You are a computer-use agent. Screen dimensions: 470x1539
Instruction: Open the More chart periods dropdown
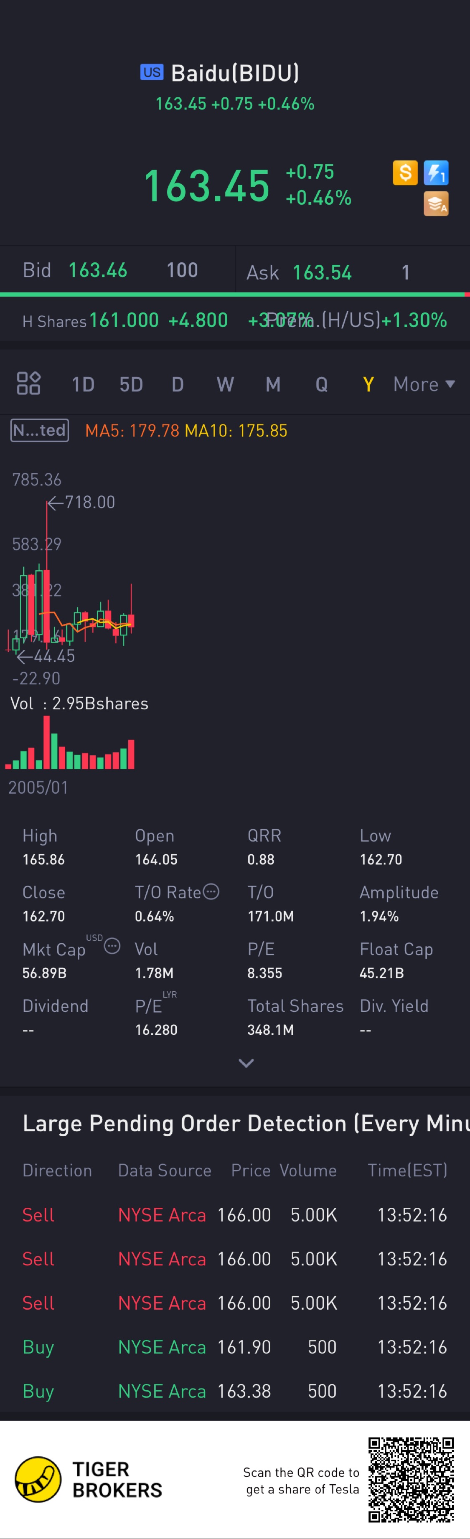click(424, 384)
